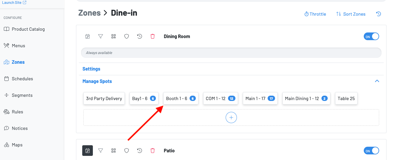396x160 pixels.
Task: Click the Sort Zones button
Action: [351, 14]
